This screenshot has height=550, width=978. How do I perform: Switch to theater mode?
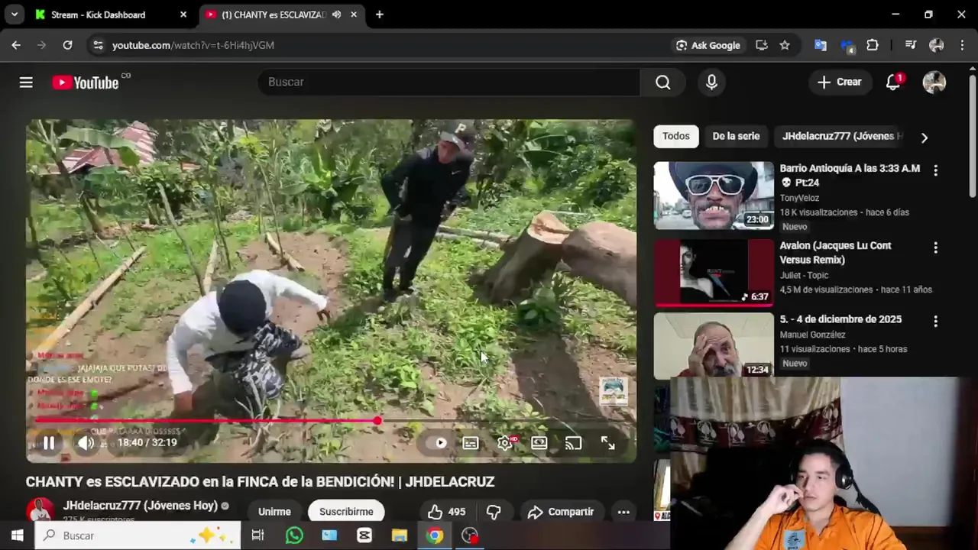pos(539,443)
